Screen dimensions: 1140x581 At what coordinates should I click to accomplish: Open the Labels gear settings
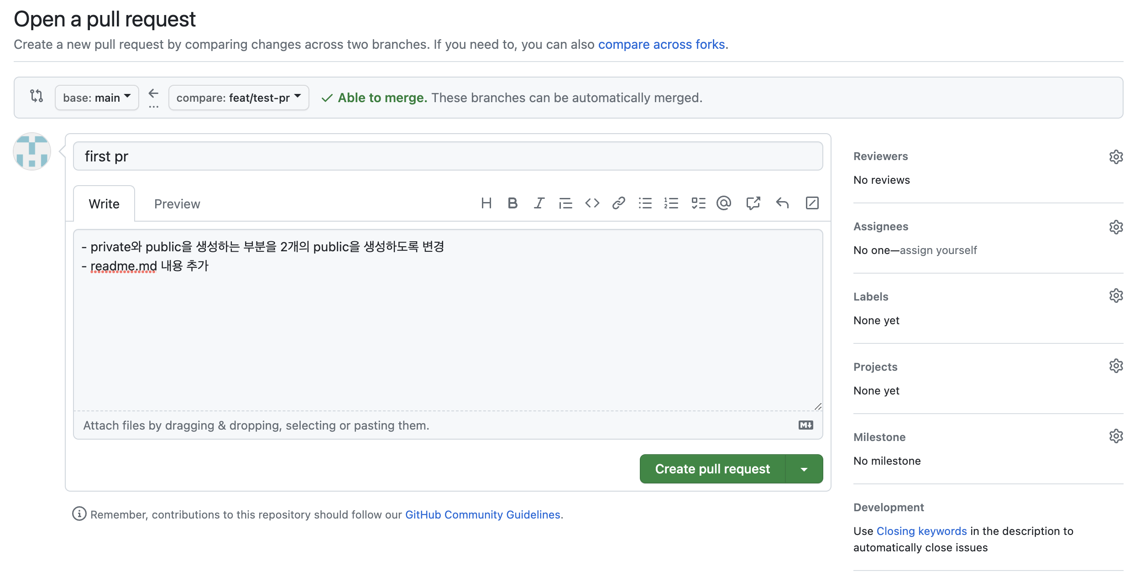1116,296
